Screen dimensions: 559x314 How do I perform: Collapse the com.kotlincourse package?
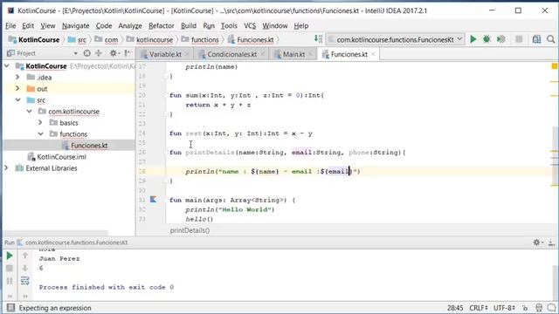pos(29,112)
